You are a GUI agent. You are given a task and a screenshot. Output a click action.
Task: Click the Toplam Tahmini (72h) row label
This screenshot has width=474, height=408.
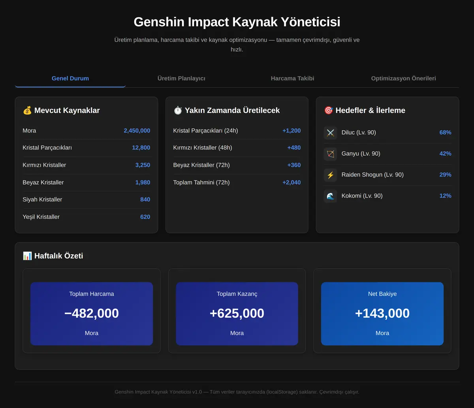coord(201,182)
